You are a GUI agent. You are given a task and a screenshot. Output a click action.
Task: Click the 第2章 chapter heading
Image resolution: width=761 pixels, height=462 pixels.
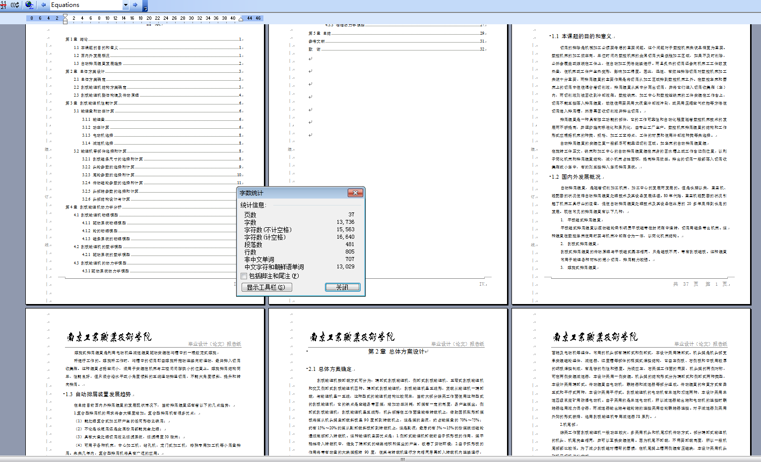pyautogui.click(x=396, y=352)
